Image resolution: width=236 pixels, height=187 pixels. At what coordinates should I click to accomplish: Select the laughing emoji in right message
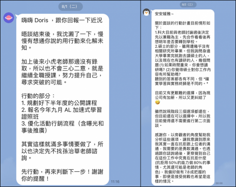(157, 102)
